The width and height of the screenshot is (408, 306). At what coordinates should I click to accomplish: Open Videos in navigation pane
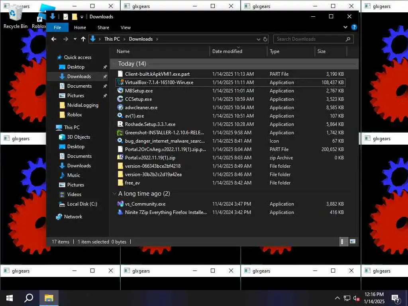coord(74,194)
